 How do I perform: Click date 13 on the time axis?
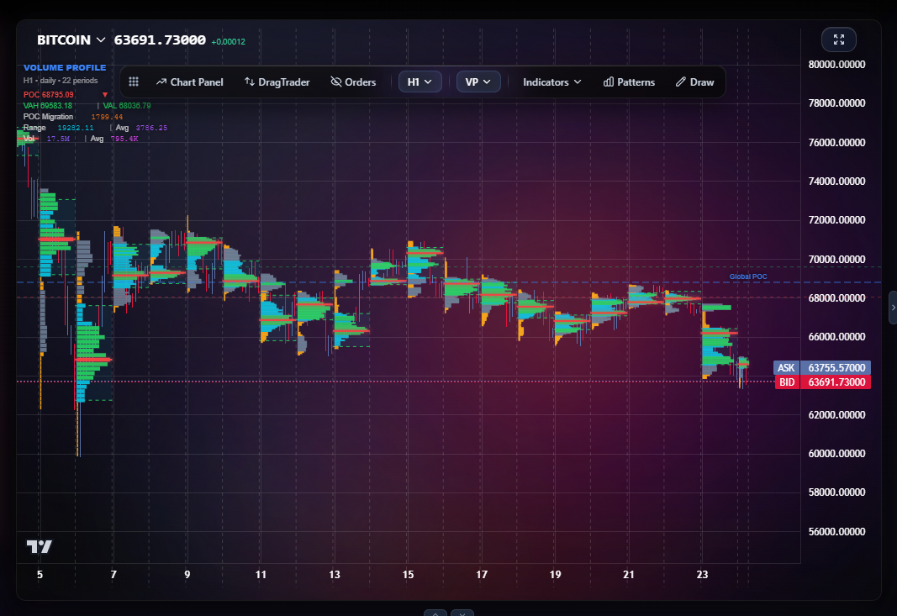pos(335,575)
